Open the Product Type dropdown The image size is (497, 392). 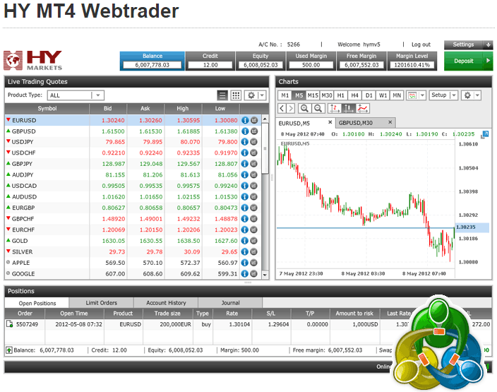point(76,95)
